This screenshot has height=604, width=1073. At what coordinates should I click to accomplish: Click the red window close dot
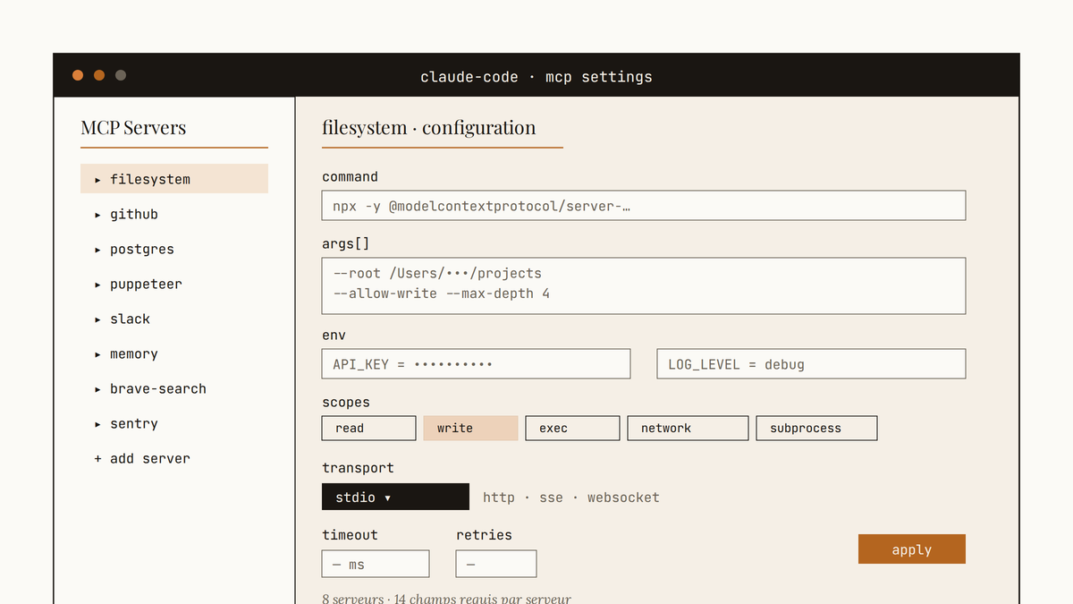click(x=78, y=75)
